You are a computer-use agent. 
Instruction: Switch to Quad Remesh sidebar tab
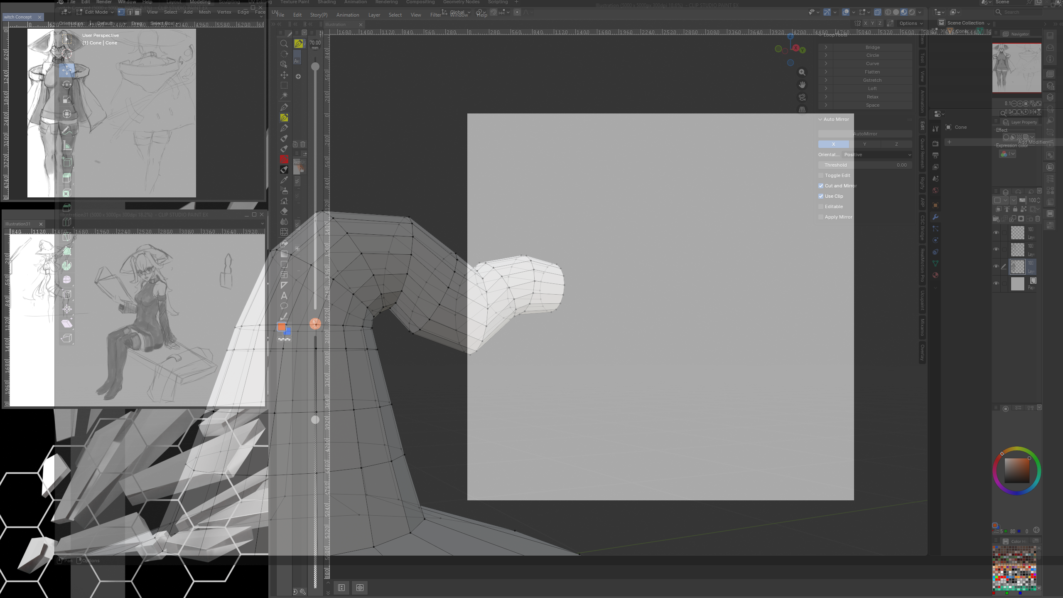[x=922, y=153]
